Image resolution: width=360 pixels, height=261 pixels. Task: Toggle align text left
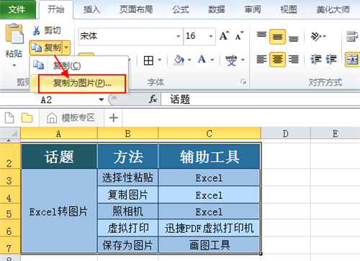point(261,59)
